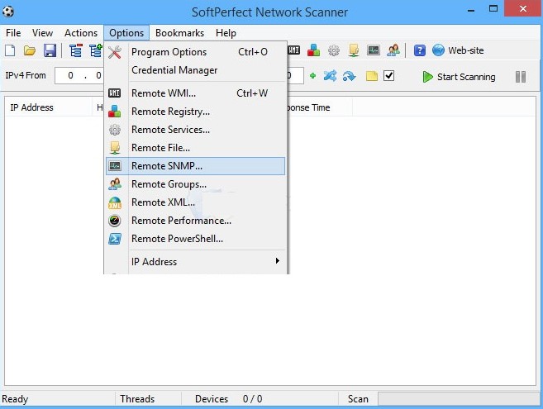The width and height of the screenshot is (543, 409).
Task: Toggle the checkbox beside the yellow folder
Action: coord(389,75)
